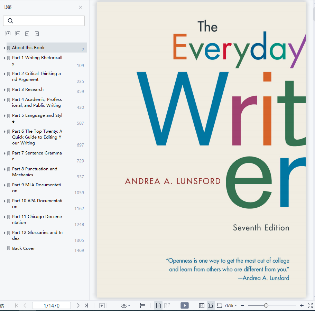Expand Part 7 Sentence Grammar
315x311 pixels.
pyautogui.click(x=4, y=153)
